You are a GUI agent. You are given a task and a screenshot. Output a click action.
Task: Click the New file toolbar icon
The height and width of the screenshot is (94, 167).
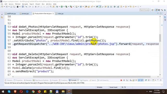[2, 7]
